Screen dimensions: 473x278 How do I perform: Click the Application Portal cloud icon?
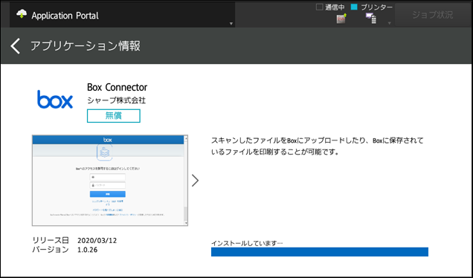[x=22, y=14]
